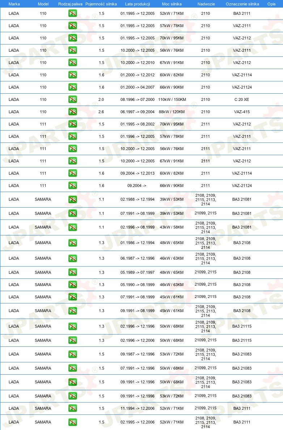
Task: Click the Model column header
Action: (x=43, y=4)
